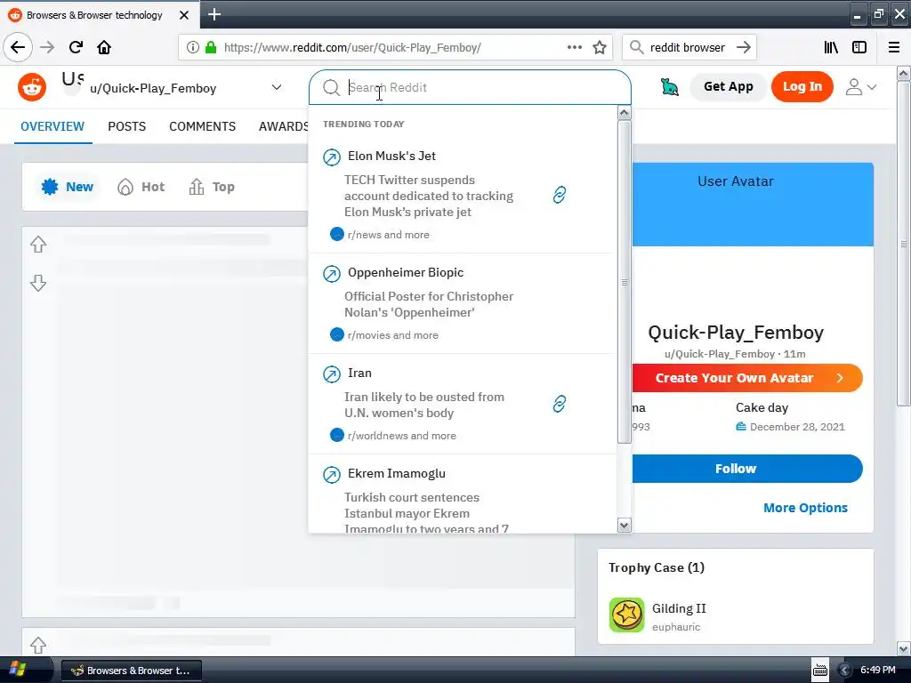Click Create Your Own Avatar button

747,378
